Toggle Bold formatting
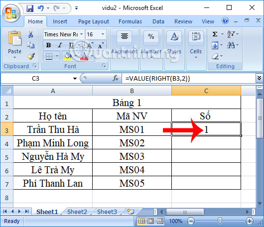This screenshot has width=264, height=227. point(48,45)
